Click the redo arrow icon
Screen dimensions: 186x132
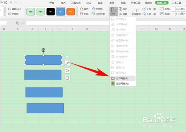coord(15,2)
